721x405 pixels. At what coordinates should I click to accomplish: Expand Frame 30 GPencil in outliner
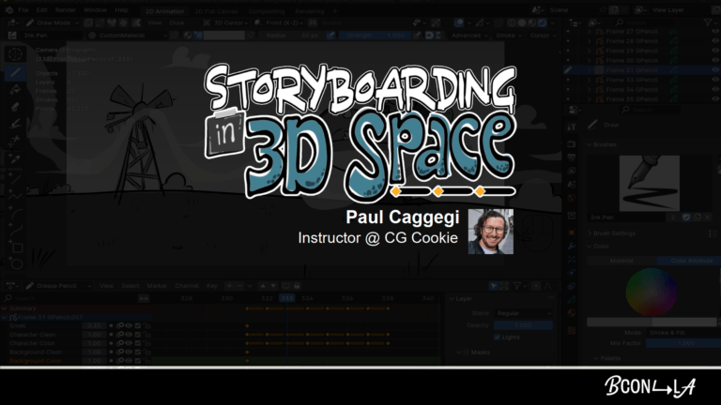[x=590, y=61]
